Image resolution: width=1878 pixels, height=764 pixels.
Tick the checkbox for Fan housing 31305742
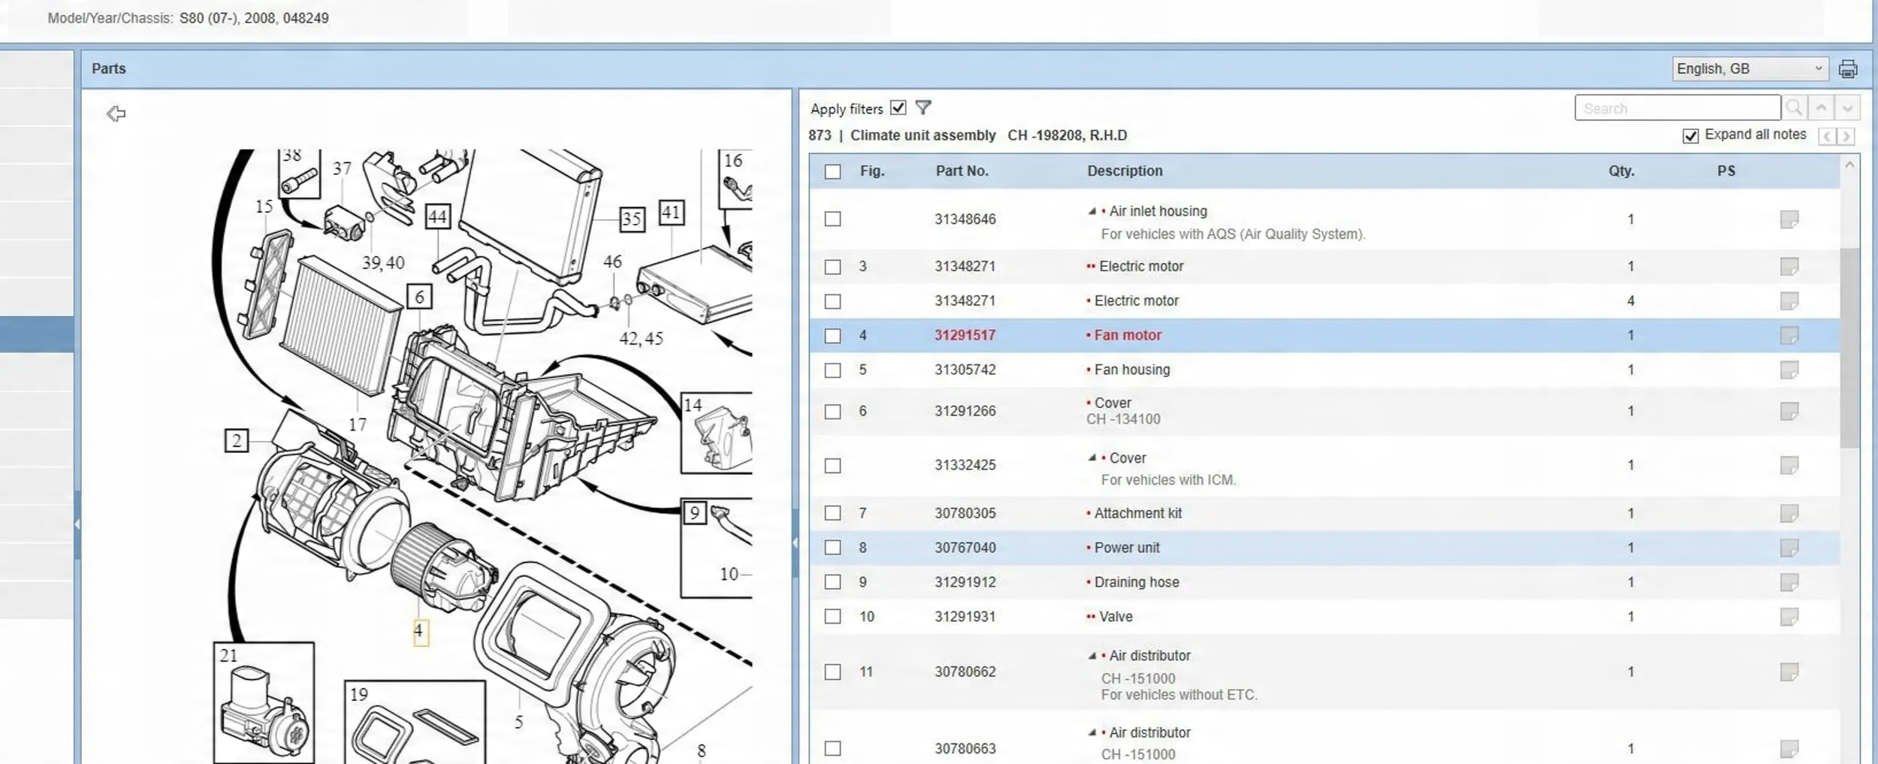pyautogui.click(x=832, y=370)
